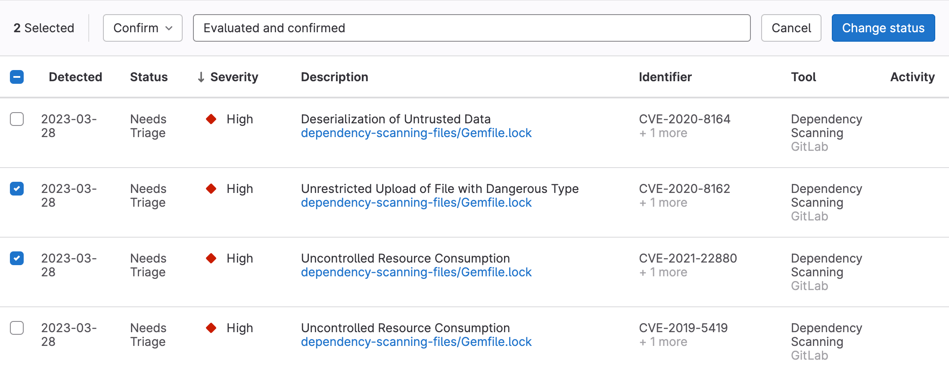This screenshot has width=949, height=376.
Task: Expand '+ 1 more' under CVE-2019-5419
Action: coord(663,342)
